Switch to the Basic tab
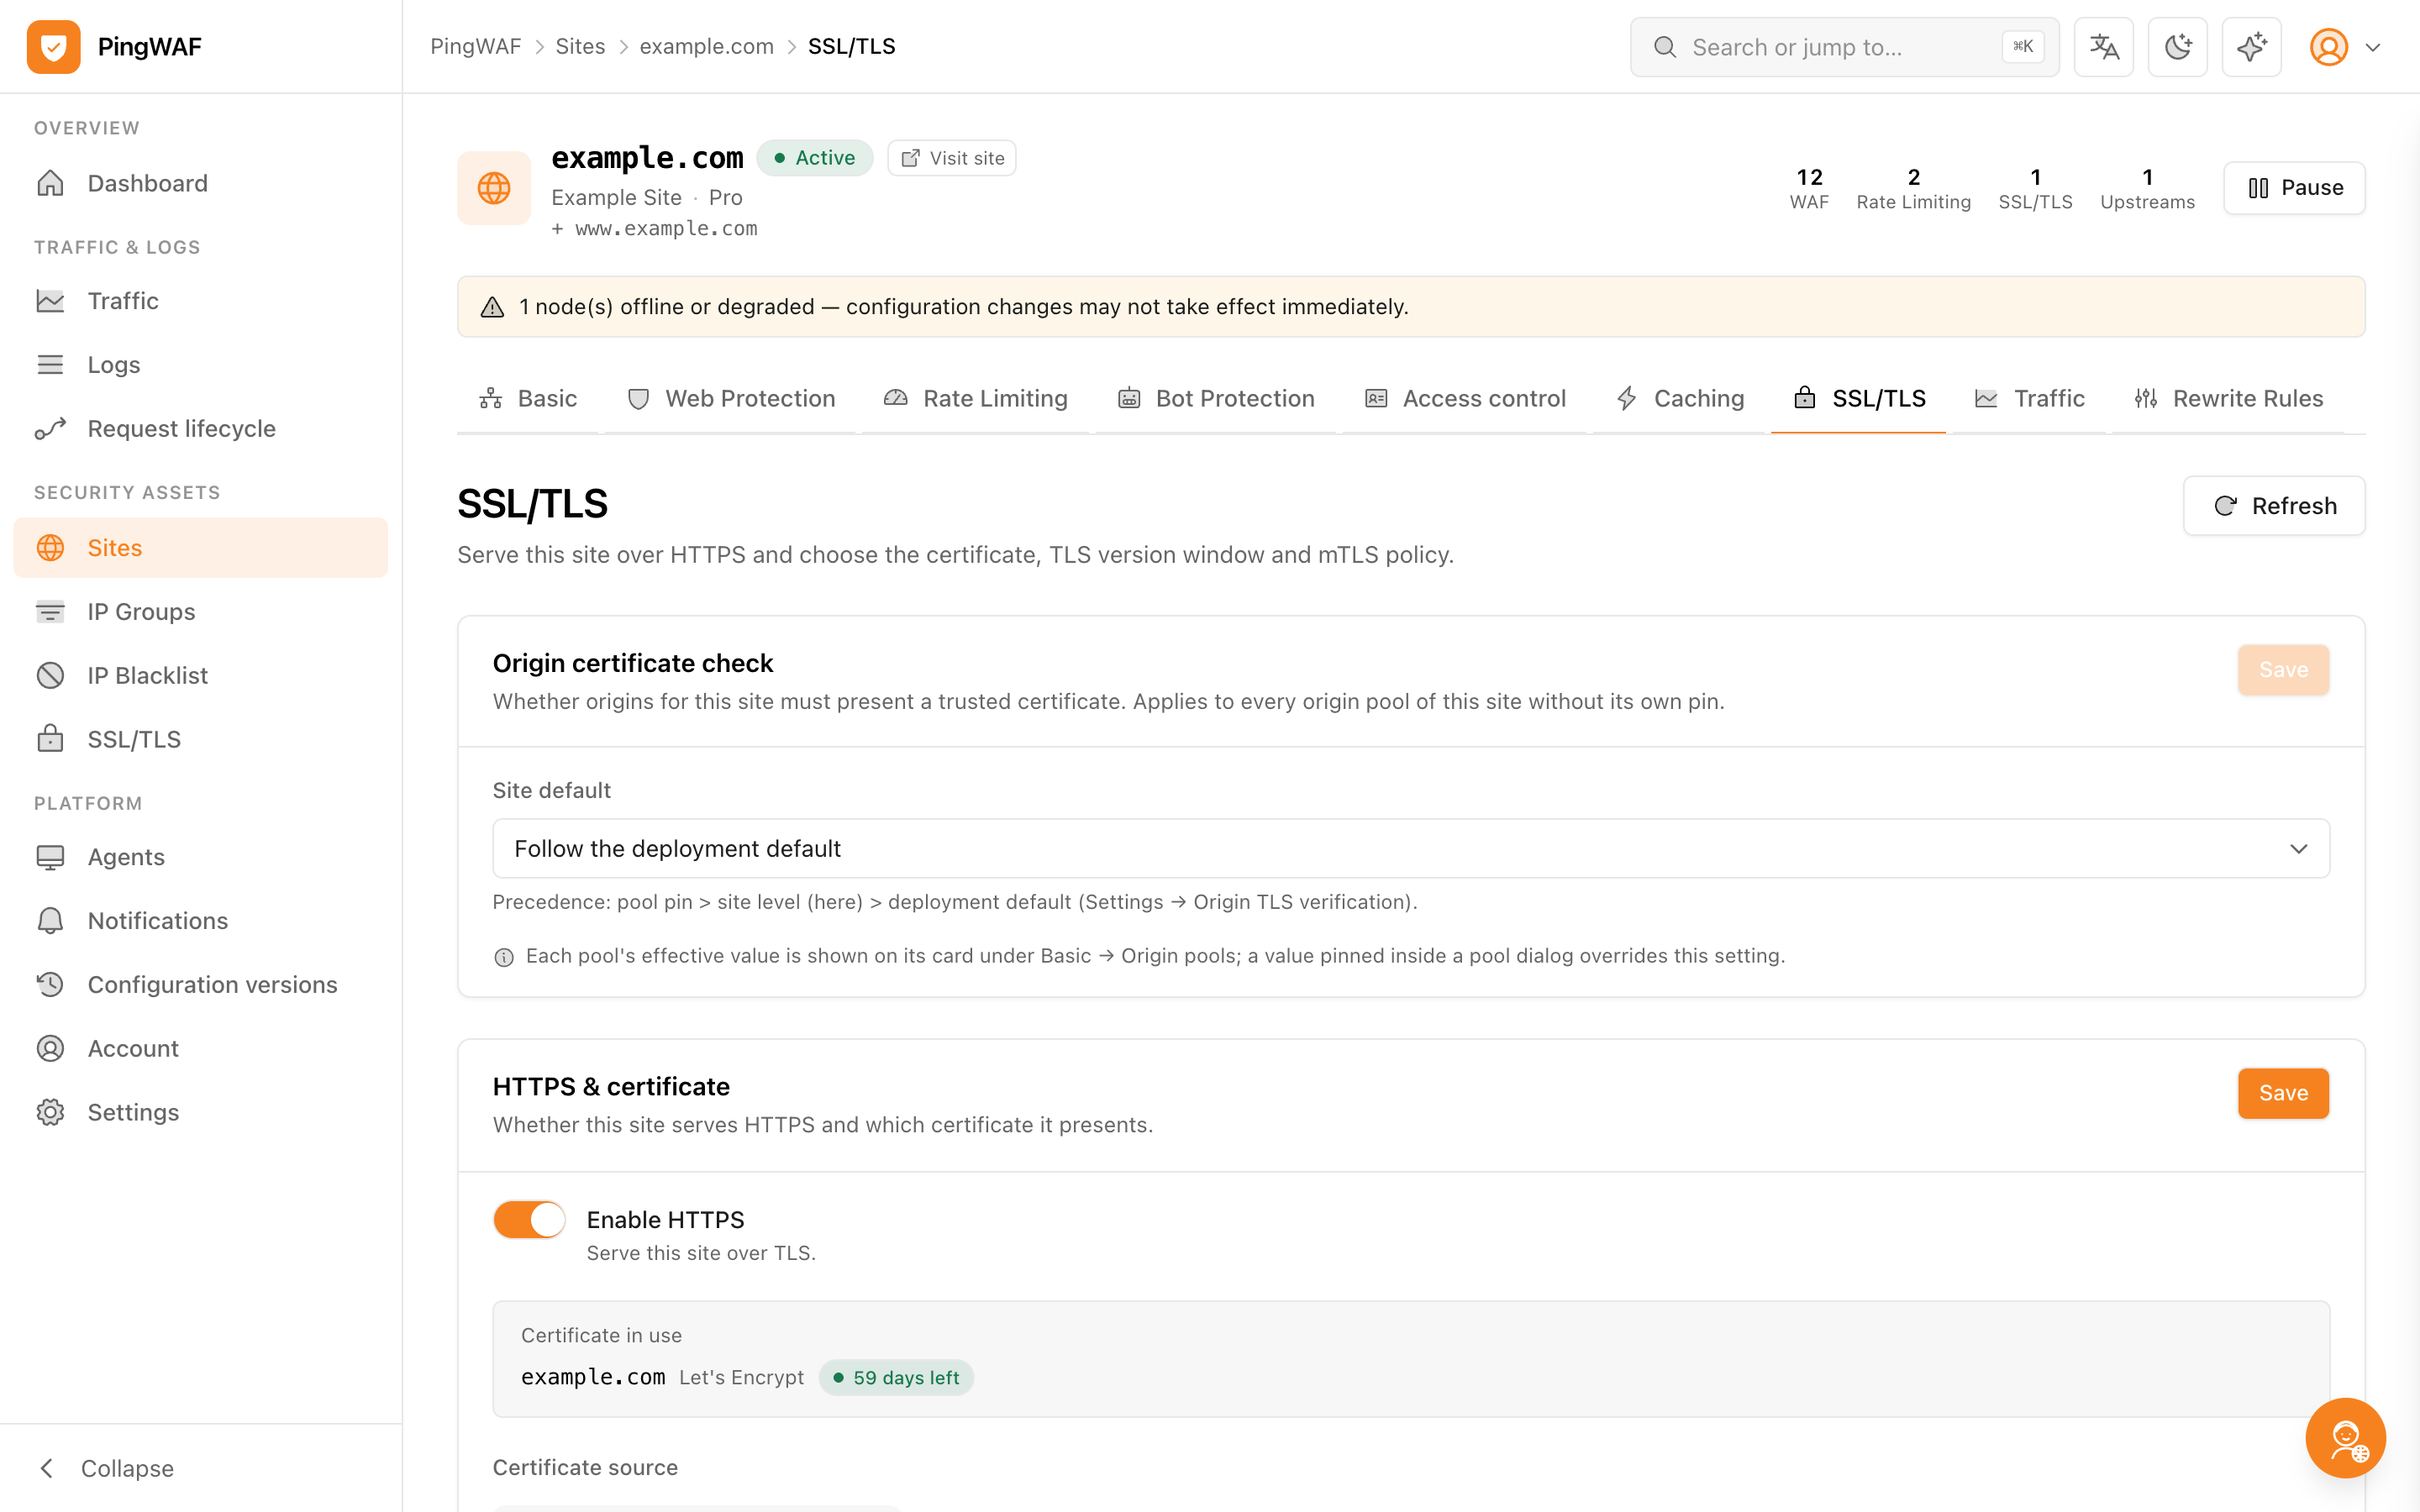The height and width of the screenshot is (1512, 2420). (x=528, y=398)
